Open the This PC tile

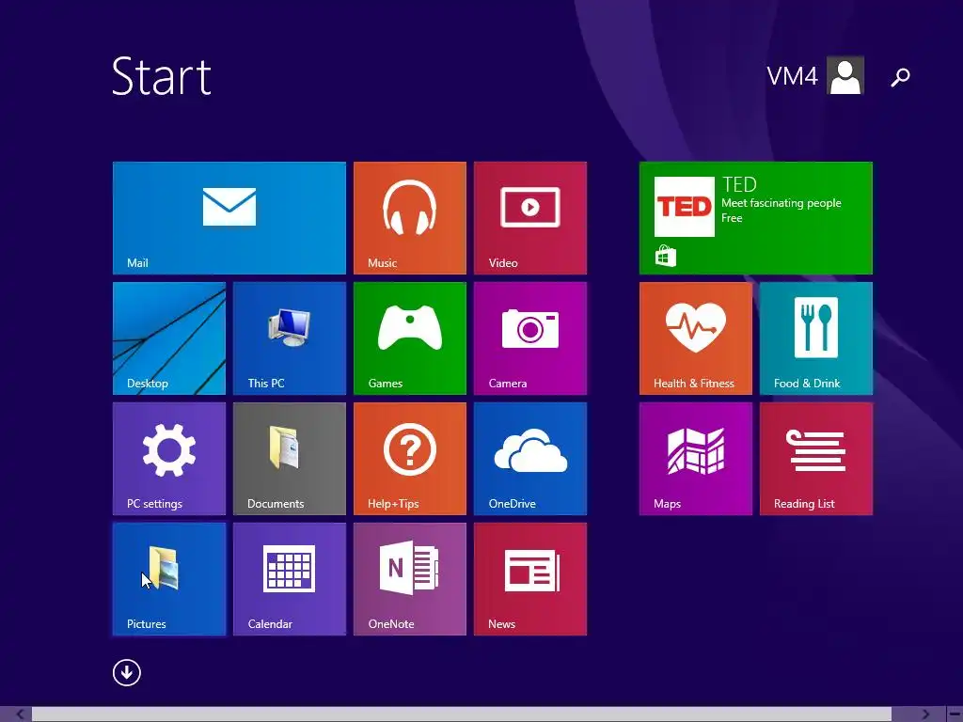[290, 338]
